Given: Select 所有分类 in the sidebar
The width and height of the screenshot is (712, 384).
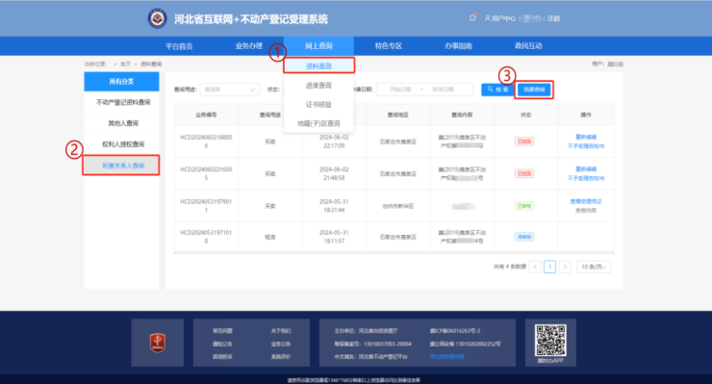Looking at the screenshot, I should coord(121,82).
